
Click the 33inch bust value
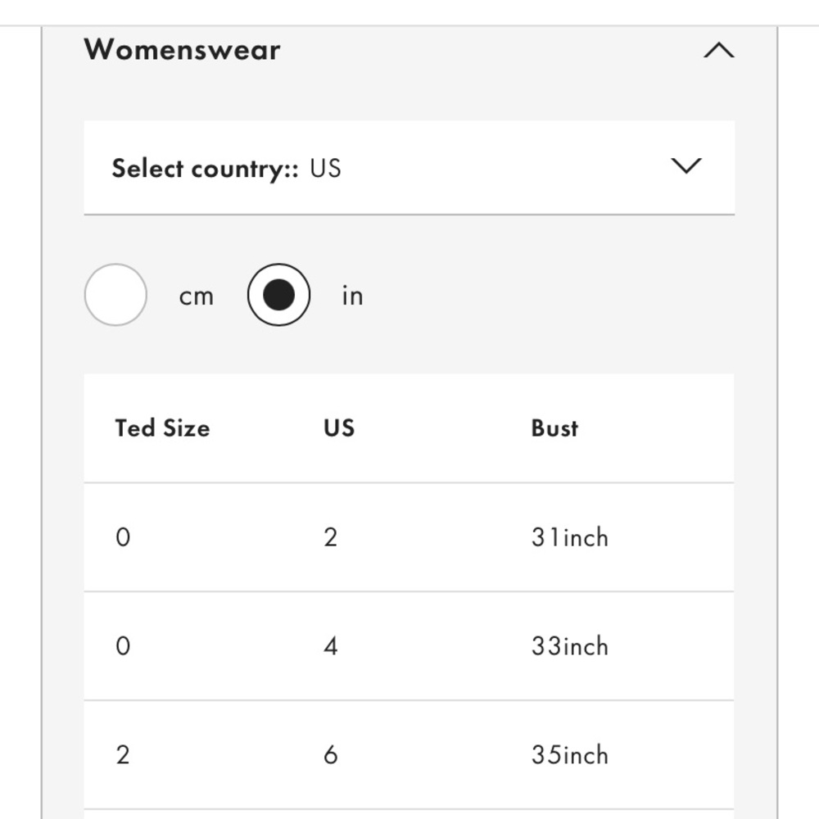pyautogui.click(x=570, y=646)
